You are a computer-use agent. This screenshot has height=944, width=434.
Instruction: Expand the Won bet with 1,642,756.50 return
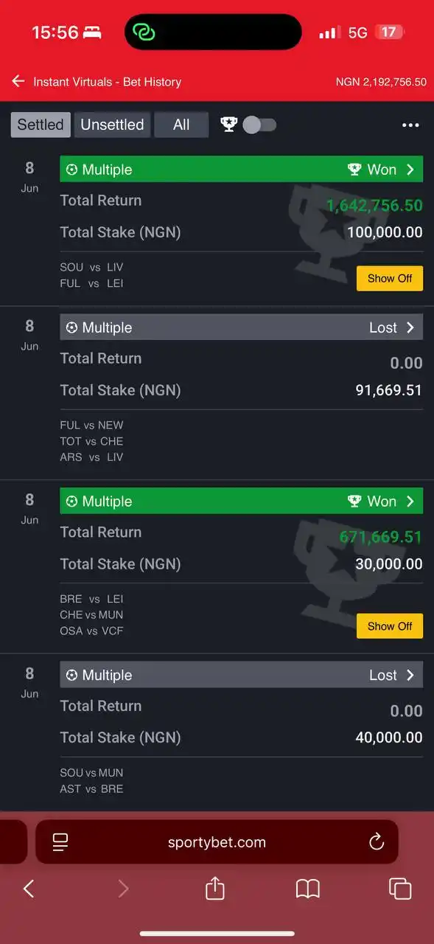point(242,170)
